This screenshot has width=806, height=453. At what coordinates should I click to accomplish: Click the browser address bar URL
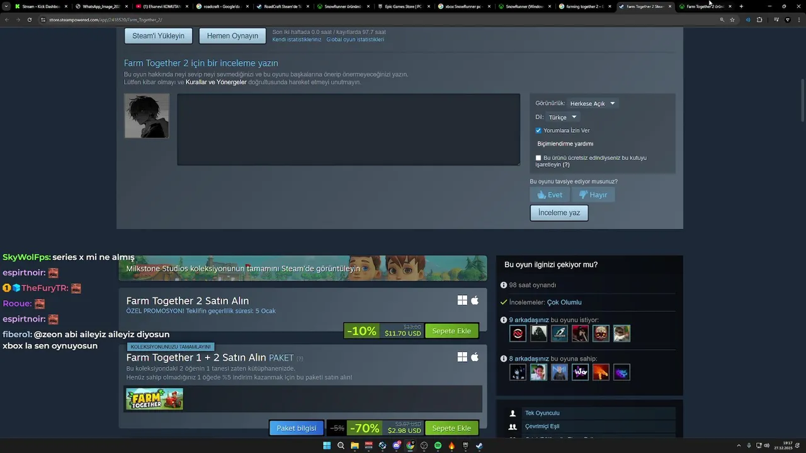point(106,20)
